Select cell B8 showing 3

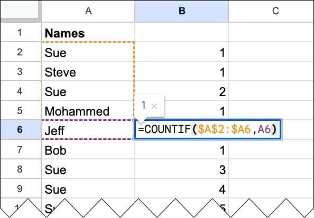(x=182, y=169)
